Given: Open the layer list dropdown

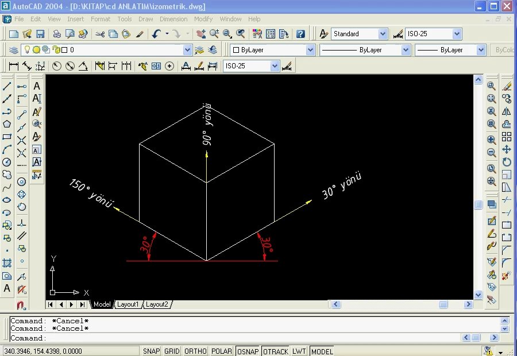Looking at the screenshot, I should (x=187, y=50).
